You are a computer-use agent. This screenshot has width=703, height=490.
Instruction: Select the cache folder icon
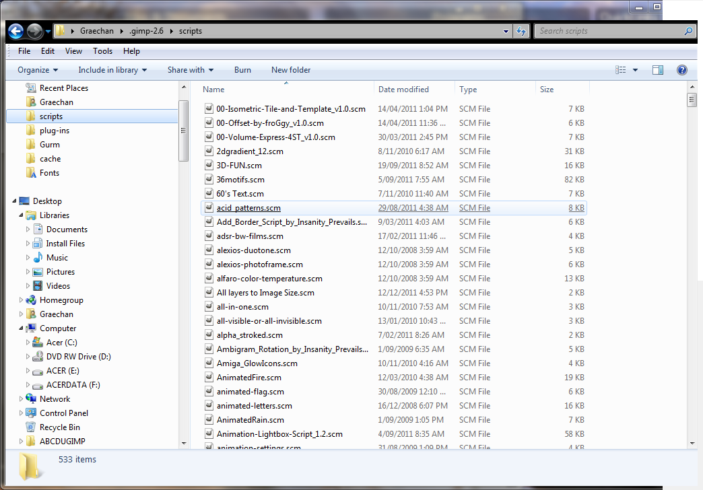tap(30, 159)
